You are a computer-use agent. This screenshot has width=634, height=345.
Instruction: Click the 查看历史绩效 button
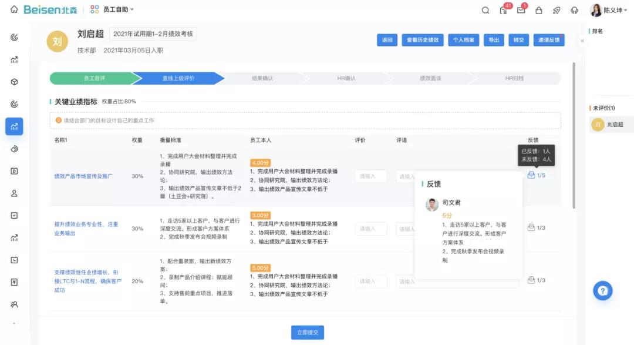[x=421, y=40]
